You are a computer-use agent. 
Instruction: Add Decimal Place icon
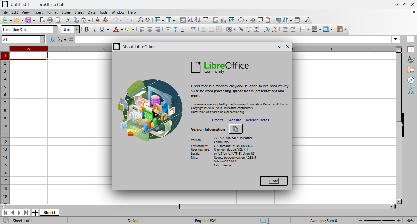coord(267,29)
